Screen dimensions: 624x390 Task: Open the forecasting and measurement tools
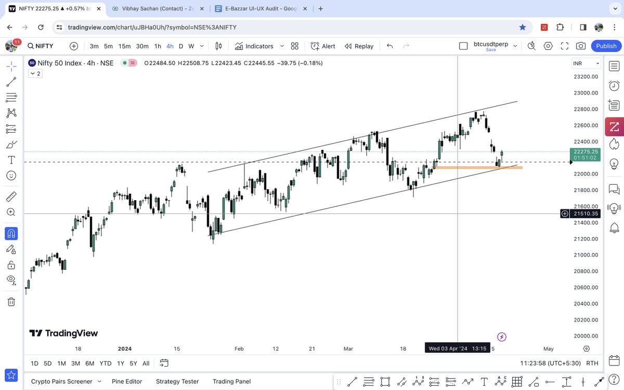(11, 128)
